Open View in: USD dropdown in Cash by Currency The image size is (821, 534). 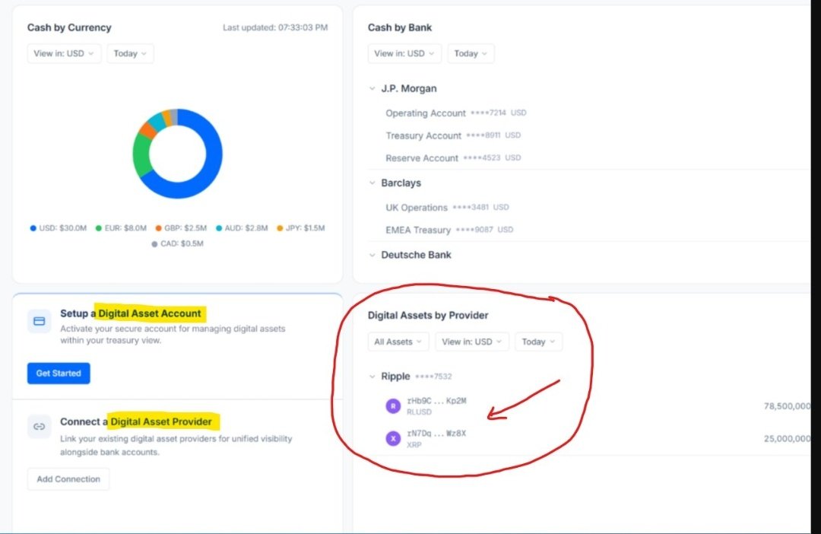pos(64,53)
